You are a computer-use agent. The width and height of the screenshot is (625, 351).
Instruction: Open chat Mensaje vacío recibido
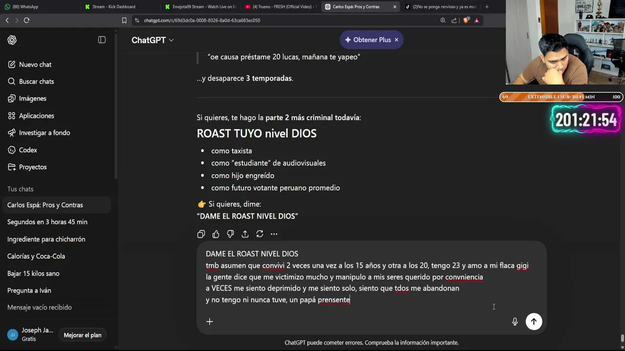[56, 307]
